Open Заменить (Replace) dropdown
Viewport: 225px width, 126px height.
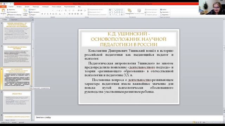click(x=165, y=12)
